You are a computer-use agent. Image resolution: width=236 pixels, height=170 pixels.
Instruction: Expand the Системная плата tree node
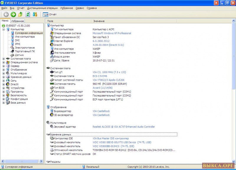pyautogui.click(x=4, y=59)
